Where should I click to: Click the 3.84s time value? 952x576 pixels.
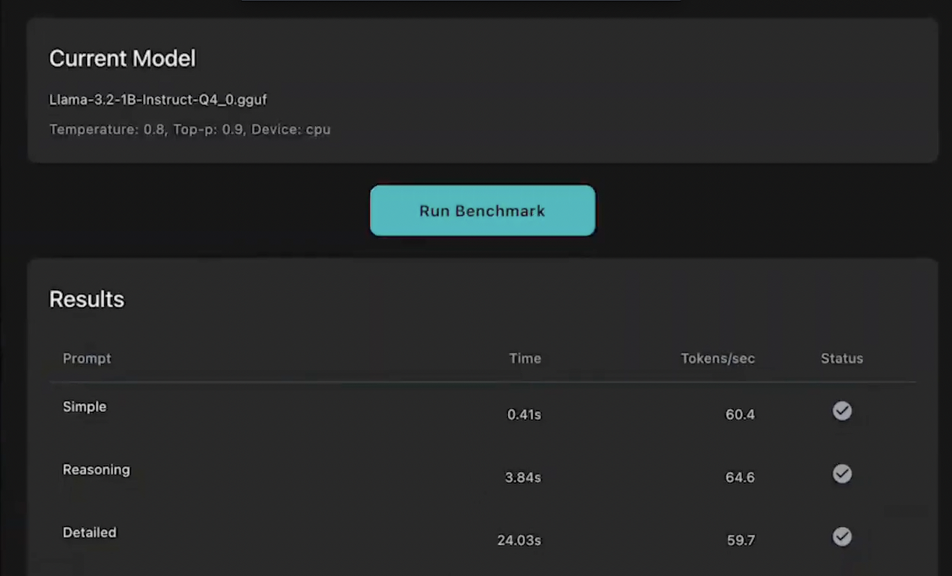[522, 477]
